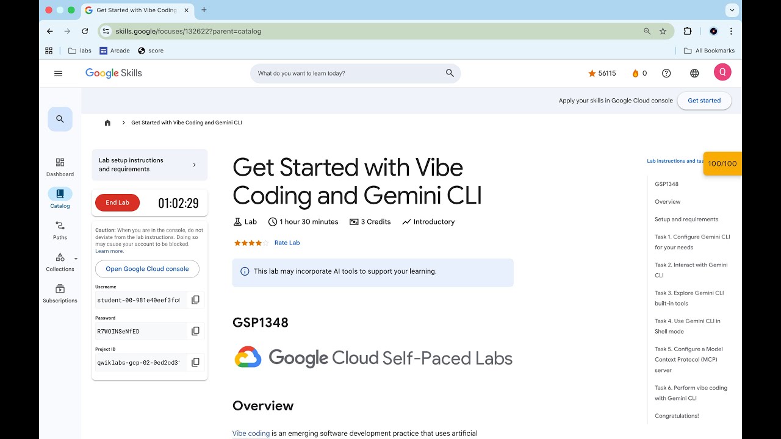Click the Username text field
Screen dimensions: 781x439
point(141,300)
